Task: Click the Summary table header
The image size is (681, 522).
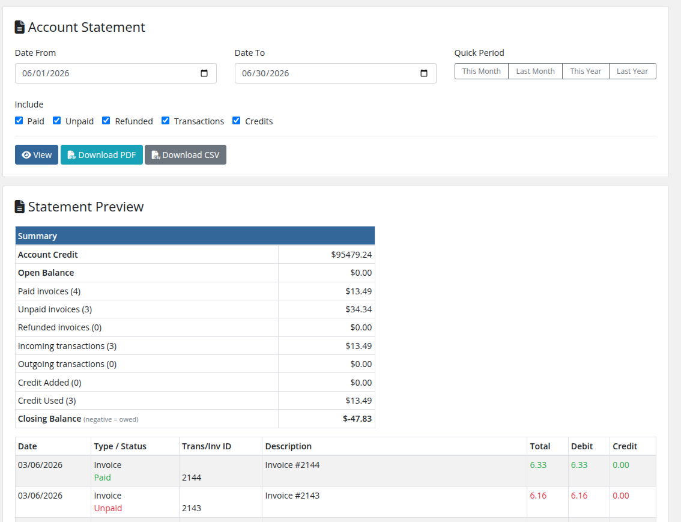Action: pyautogui.click(x=195, y=236)
